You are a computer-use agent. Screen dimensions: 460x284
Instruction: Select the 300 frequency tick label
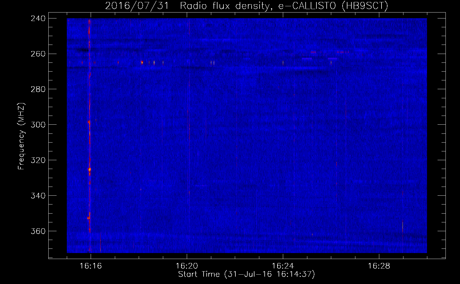coord(38,125)
